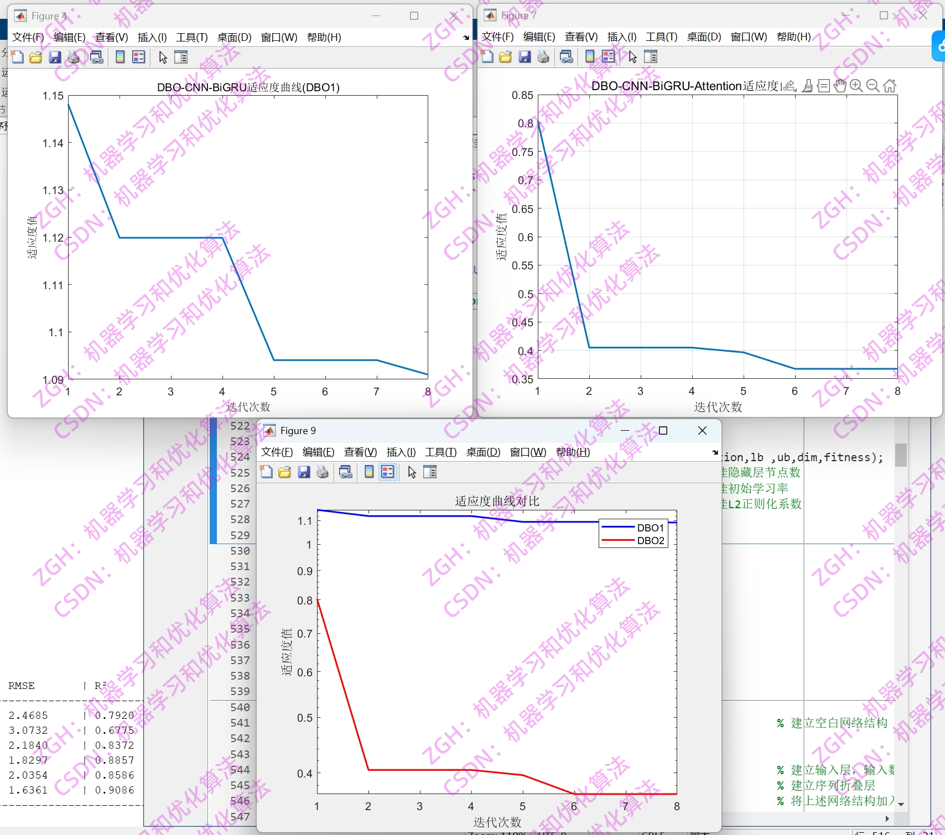Click New Figure icon in Figure 7 toolbar
This screenshot has width=945, height=835.
487,56
